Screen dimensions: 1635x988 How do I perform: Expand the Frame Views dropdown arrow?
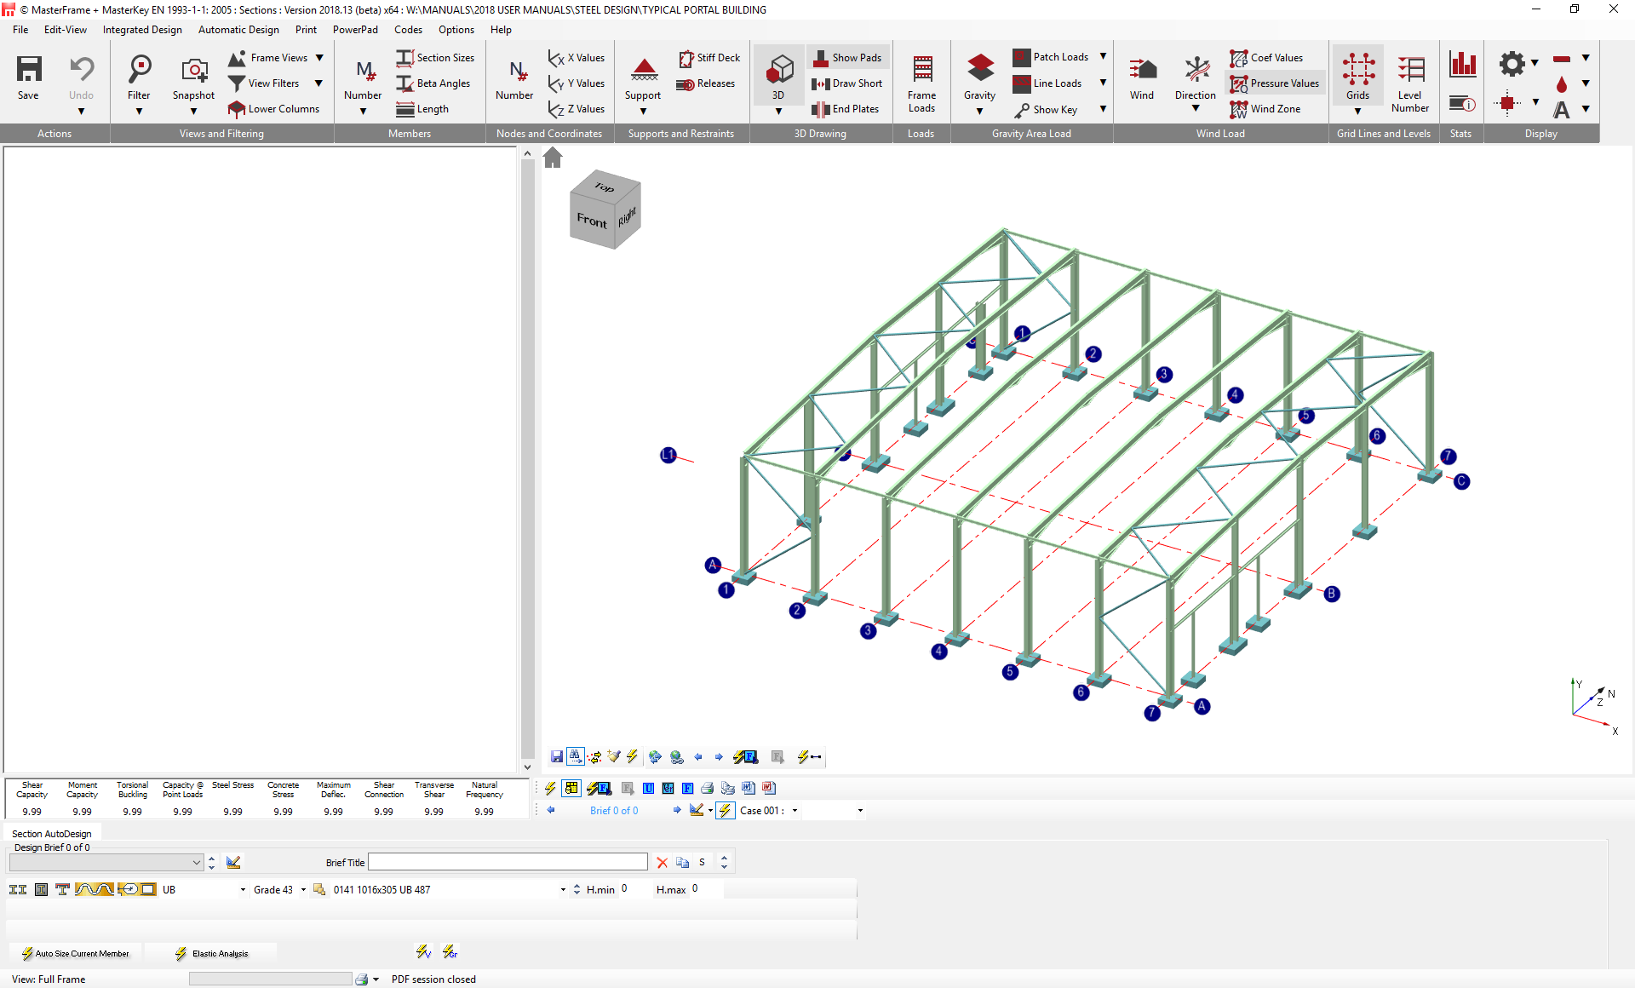point(319,58)
